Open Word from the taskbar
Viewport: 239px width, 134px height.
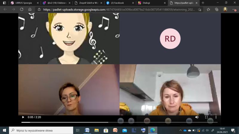click(87, 130)
